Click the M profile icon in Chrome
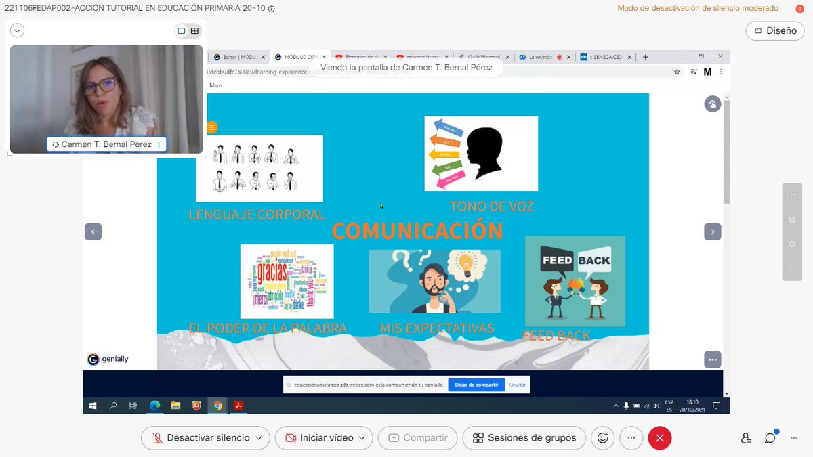The width and height of the screenshot is (813, 457). pyautogui.click(x=708, y=71)
